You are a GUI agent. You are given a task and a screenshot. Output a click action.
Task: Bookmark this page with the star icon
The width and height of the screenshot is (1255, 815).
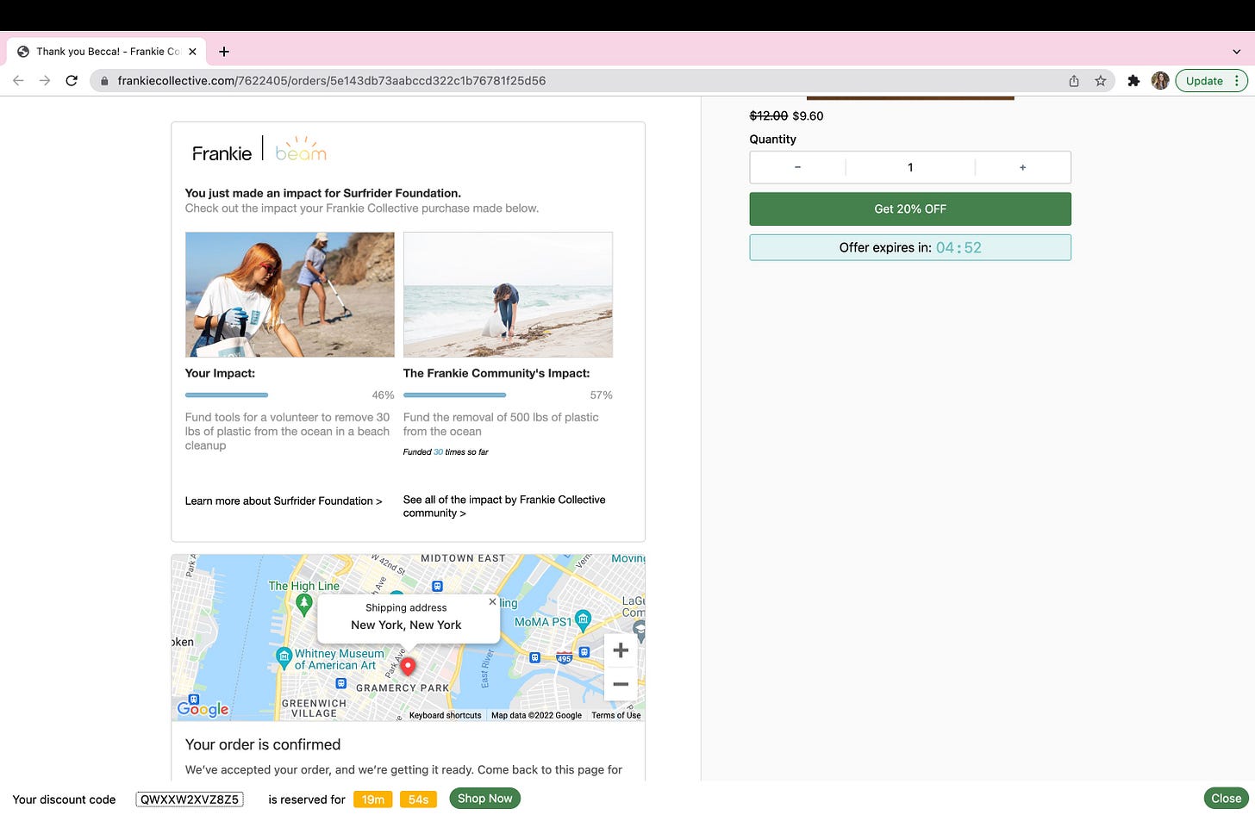click(1100, 81)
